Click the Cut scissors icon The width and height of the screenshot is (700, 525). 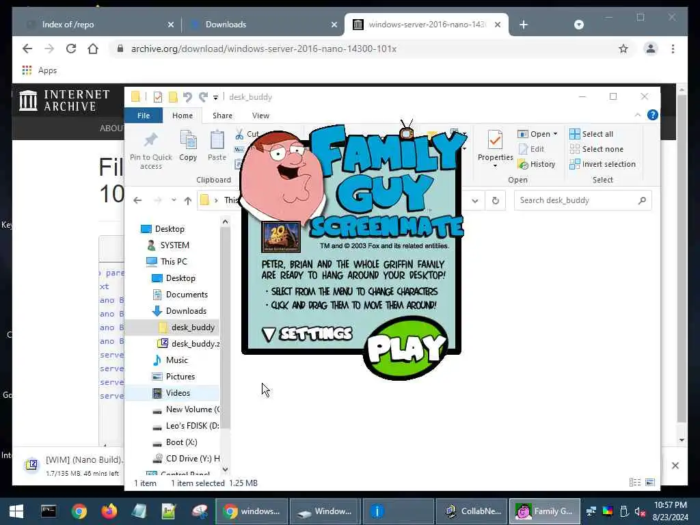click(240, 134)
